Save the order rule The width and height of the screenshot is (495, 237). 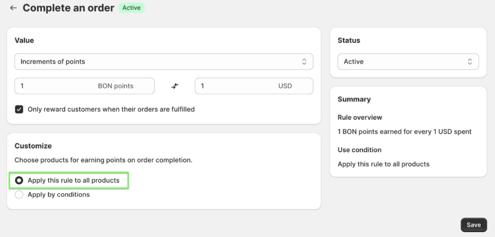coord(473,225)
